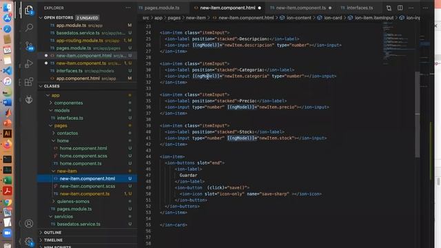Collapse the app folder
This screenshot has height=248, width=441.
[88, 95]
